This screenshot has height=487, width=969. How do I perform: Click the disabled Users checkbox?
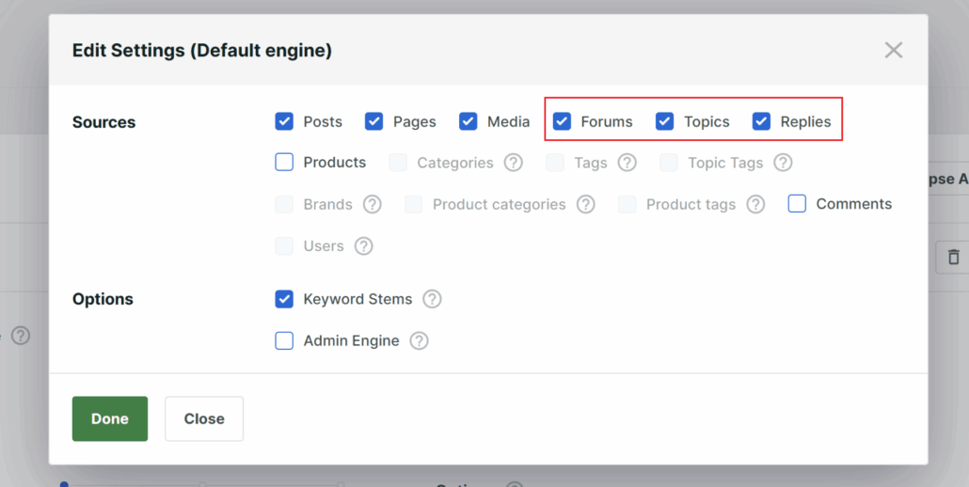coord(284,246)
